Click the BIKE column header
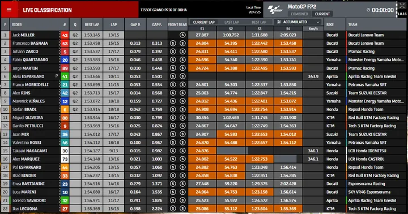Image resolution: width=408 pixels, height=214 pixels. click(330, 25)
